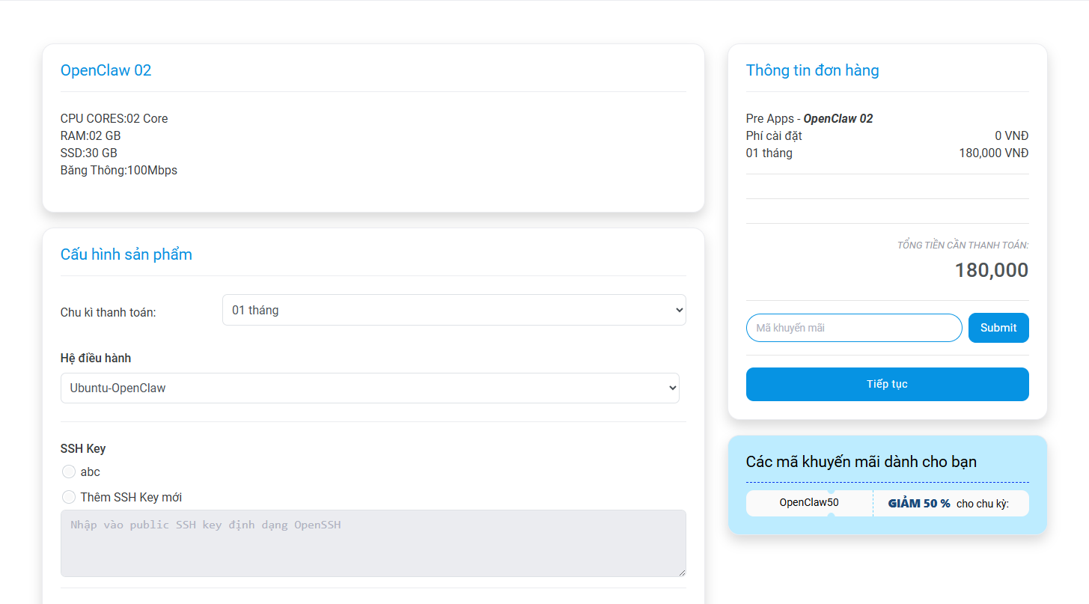Click the public SSH key text area
This screenshot has height=604, width=1089.
[373, 543]
